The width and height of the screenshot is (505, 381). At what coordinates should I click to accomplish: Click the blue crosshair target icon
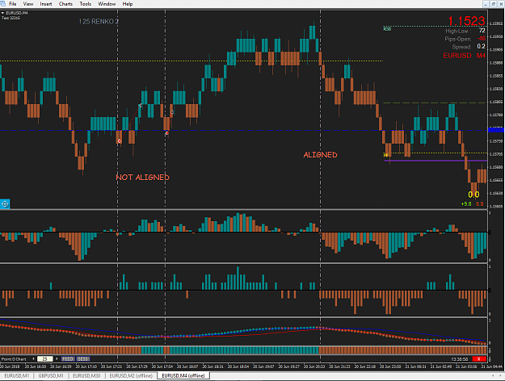tap(5, 203)
